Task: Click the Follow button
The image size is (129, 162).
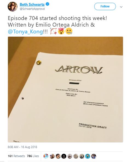Action: click(105, 6)
